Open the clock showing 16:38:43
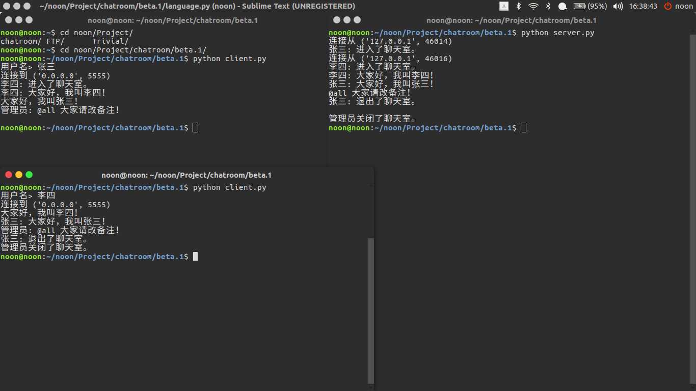The width and height of the screenshot is (696, 391). click(643, 6)
